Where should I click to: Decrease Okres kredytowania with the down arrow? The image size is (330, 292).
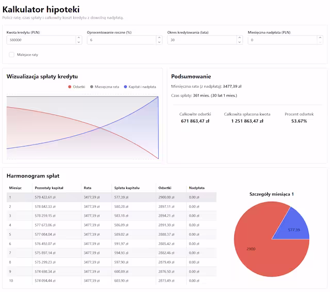point(239,42)
